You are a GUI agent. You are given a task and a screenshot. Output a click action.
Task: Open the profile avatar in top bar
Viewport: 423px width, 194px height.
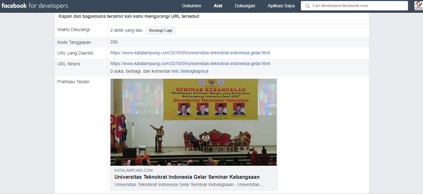click(x=419, y=6)
